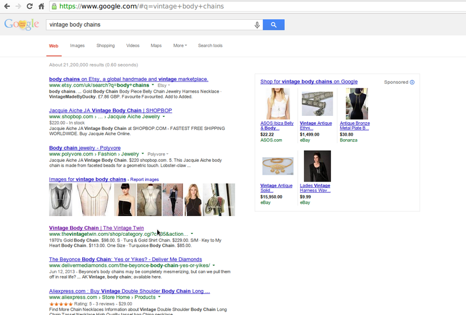The image size is (466, 315).
Task: Open the blonde woman in black tee thumbnail
Action: (193, 200)
